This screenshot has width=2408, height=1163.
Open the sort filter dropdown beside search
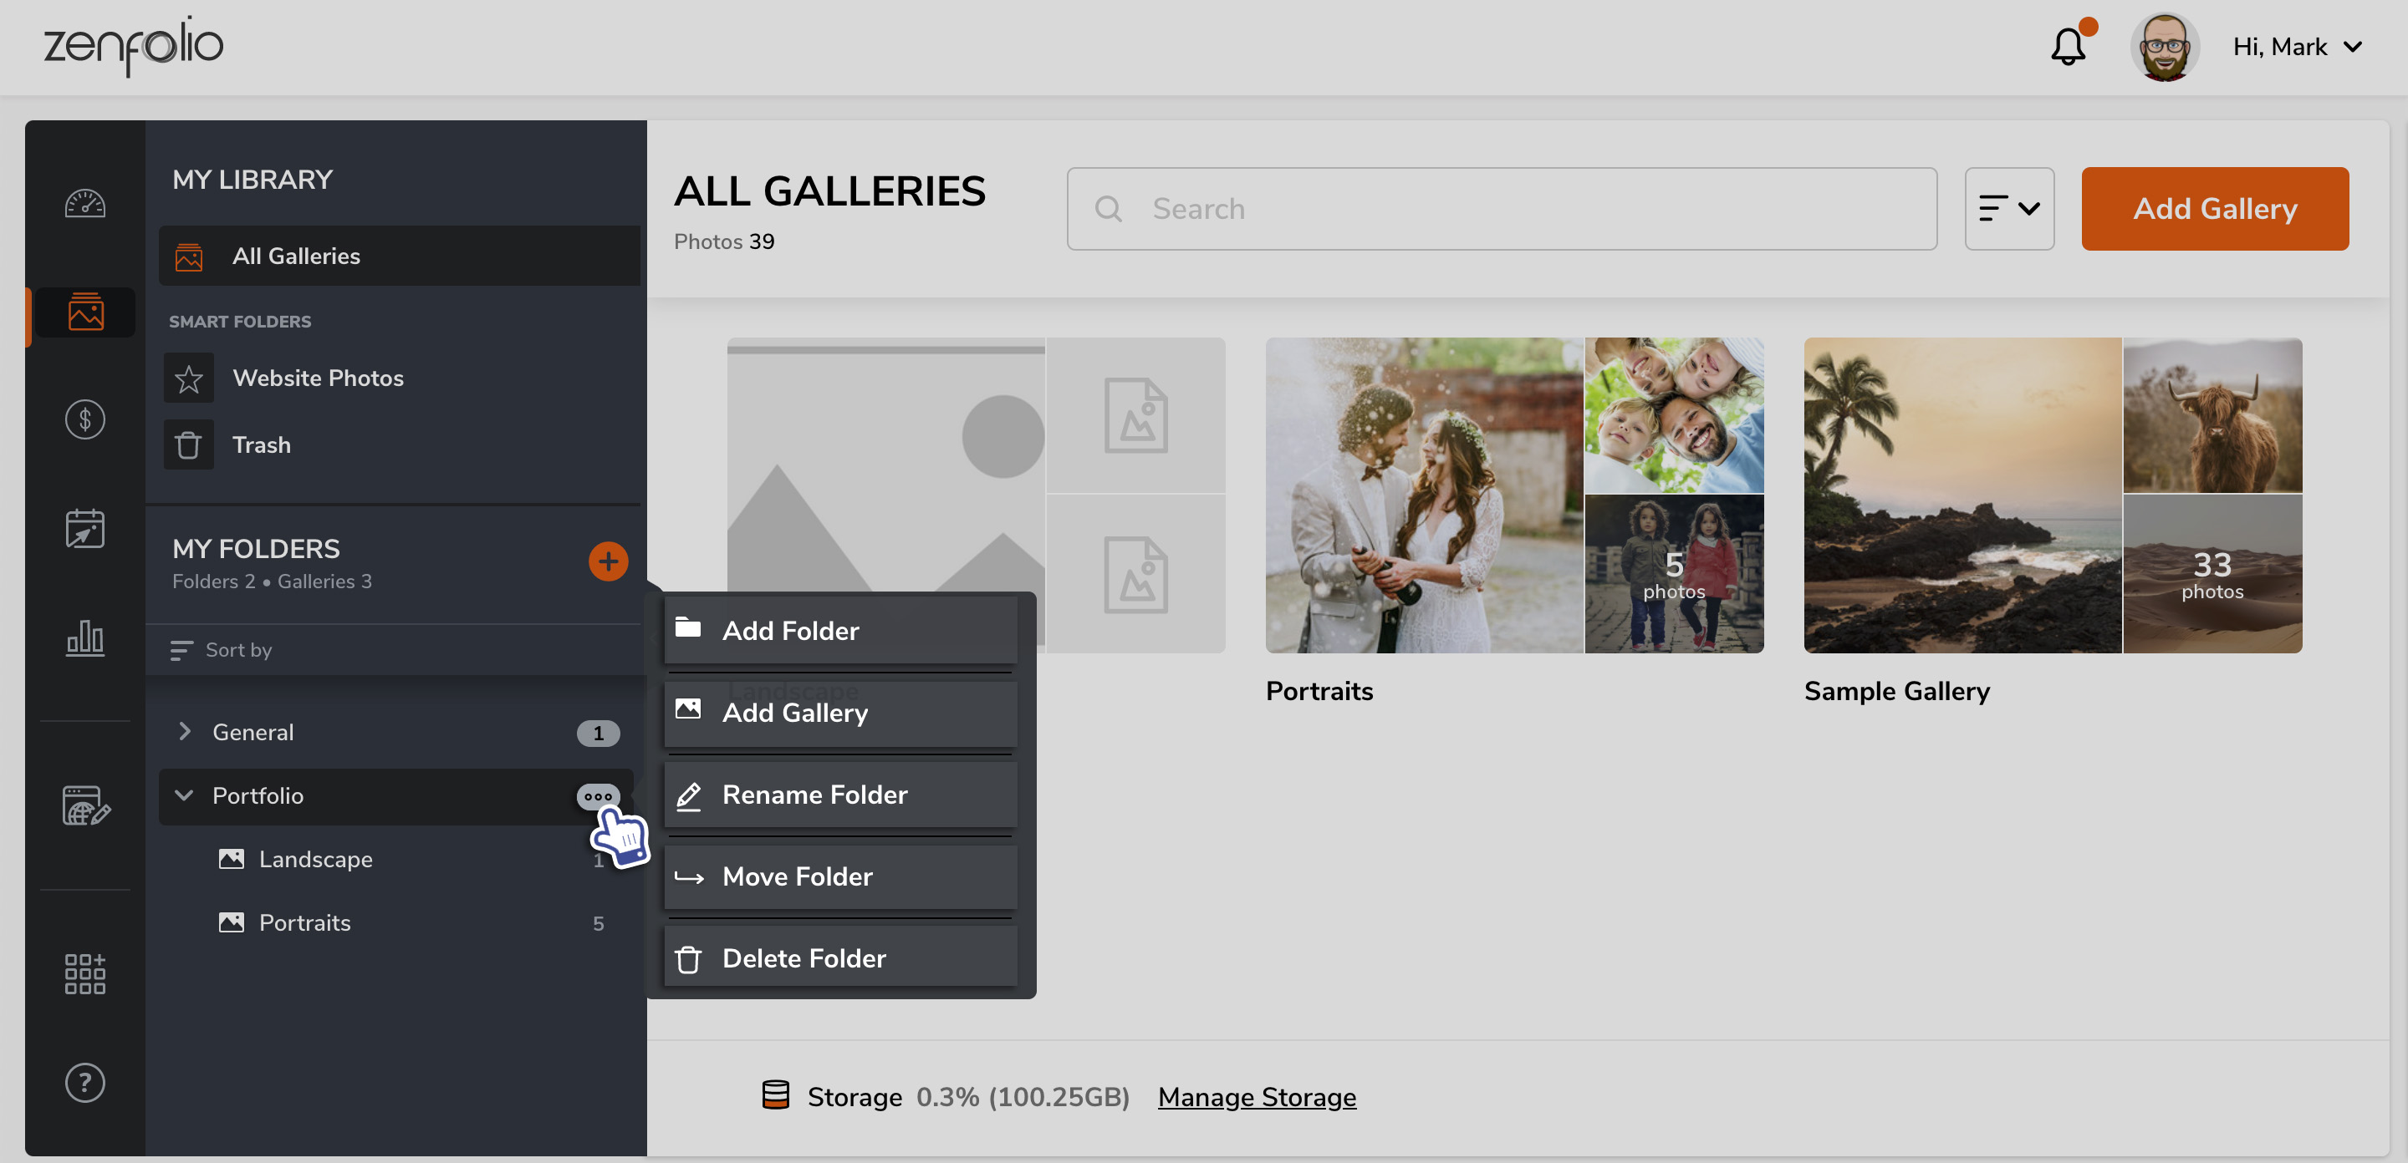tap(2009, 208)
